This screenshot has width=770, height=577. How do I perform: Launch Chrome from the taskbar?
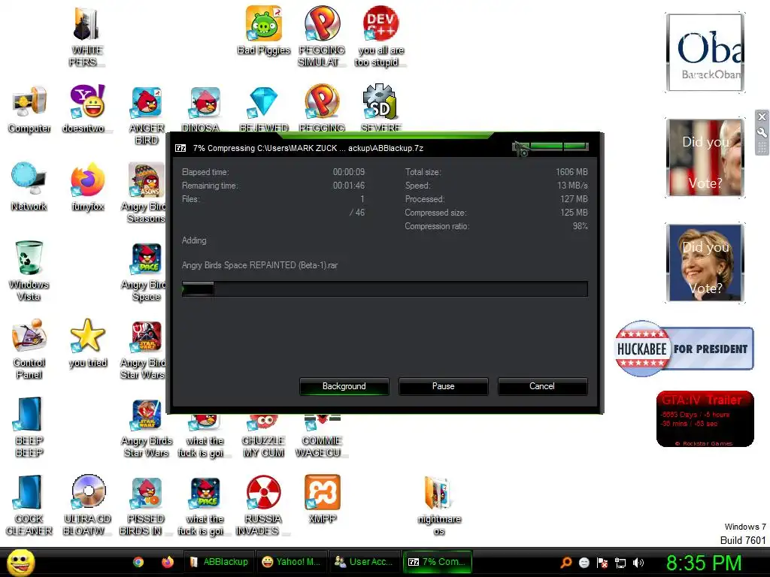[x=138, y=562]
